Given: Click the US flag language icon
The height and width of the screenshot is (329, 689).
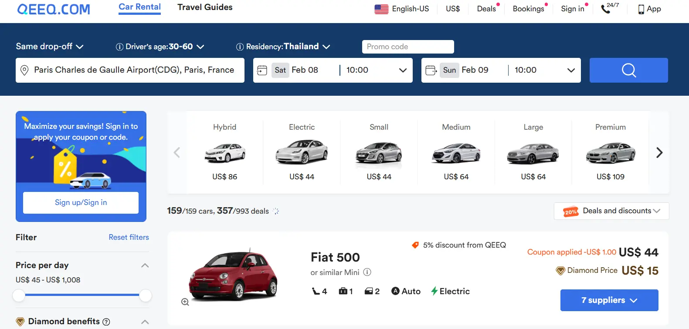Looking at the screenshot, I should click(x=381, y=9).
